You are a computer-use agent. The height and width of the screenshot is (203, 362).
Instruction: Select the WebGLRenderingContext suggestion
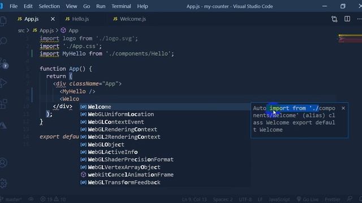pos(165,129)
